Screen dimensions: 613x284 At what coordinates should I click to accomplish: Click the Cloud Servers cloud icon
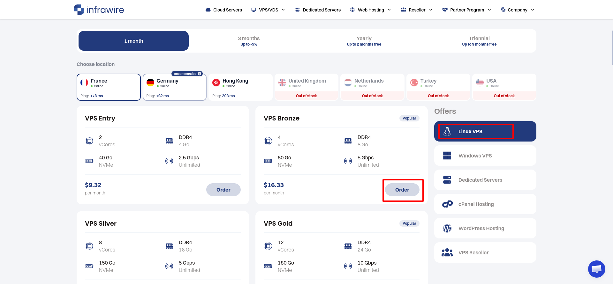pos(208,10)
